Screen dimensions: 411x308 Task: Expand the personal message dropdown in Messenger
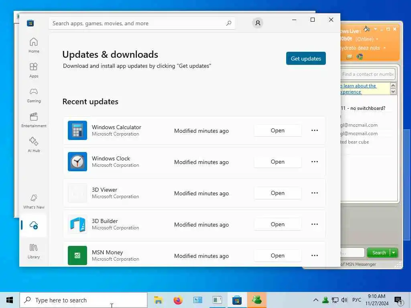click(x=385, y=48)
